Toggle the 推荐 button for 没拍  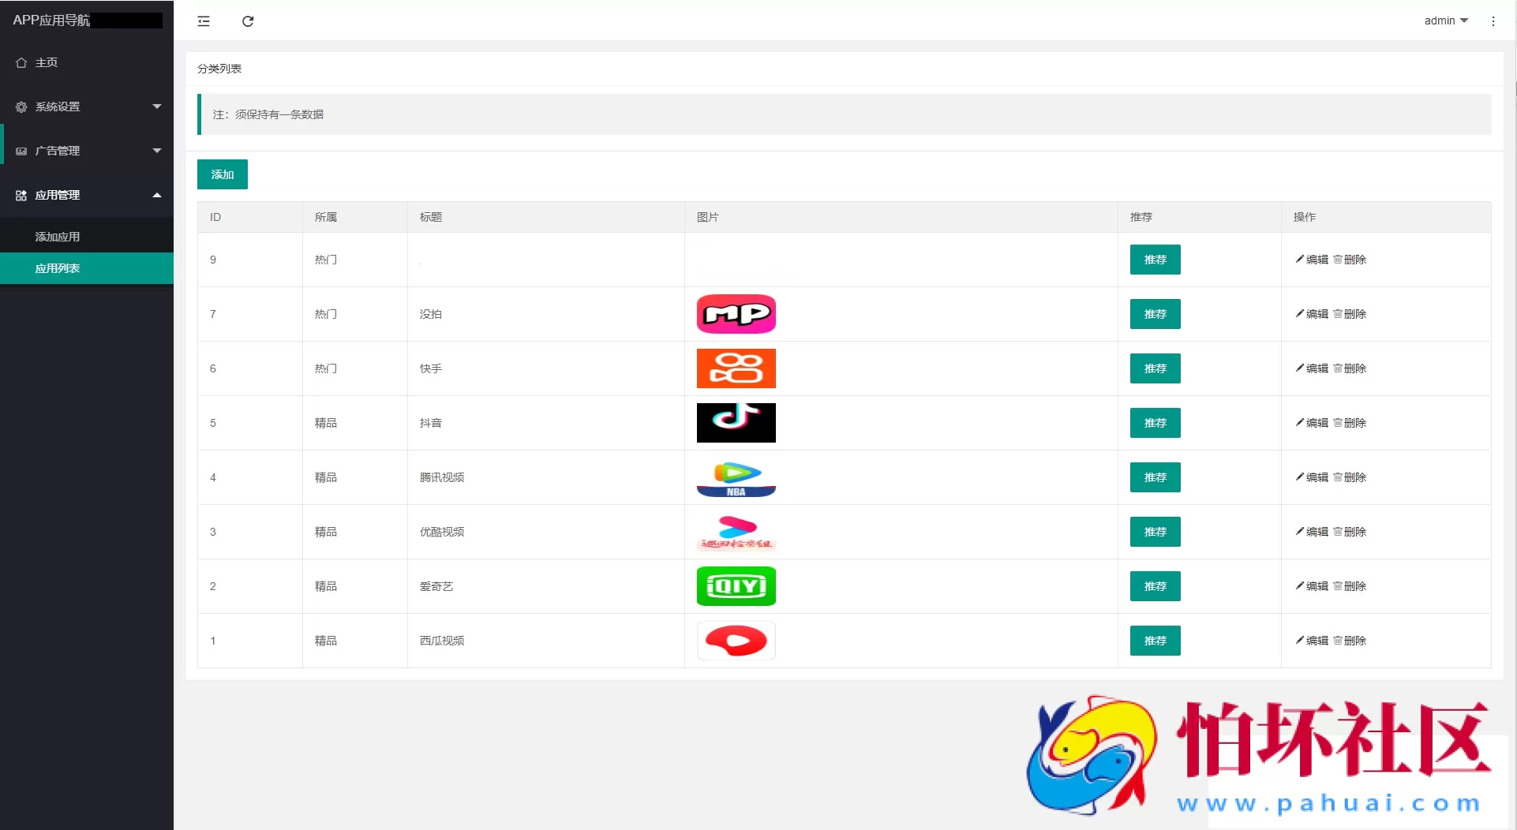[1155, 314]
